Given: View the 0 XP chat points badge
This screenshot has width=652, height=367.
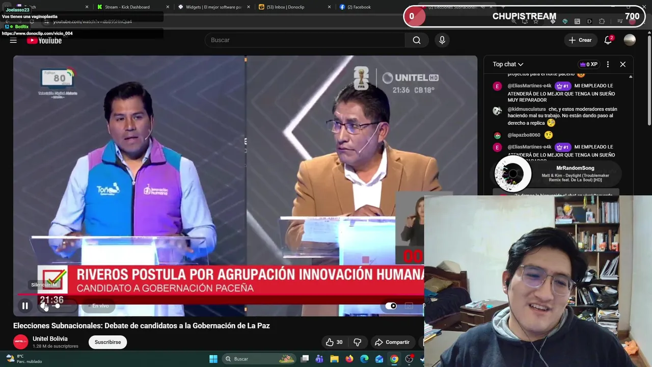Looking at the screenshot, I should (588, 64).
